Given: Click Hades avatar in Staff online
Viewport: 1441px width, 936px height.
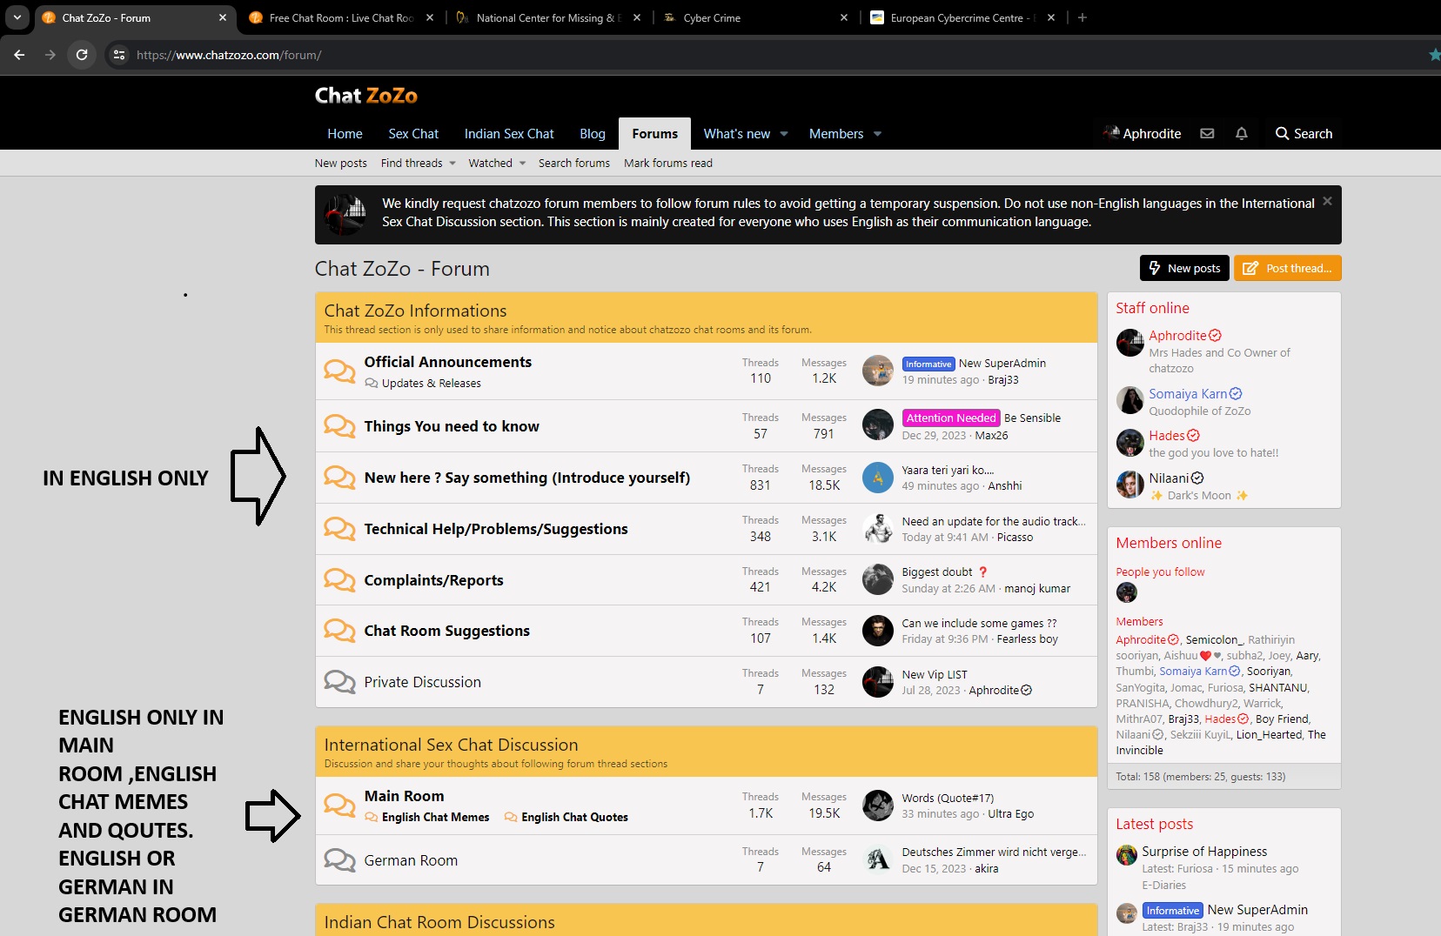Looking at the screenshot, I should click(x=1130, y=443).
